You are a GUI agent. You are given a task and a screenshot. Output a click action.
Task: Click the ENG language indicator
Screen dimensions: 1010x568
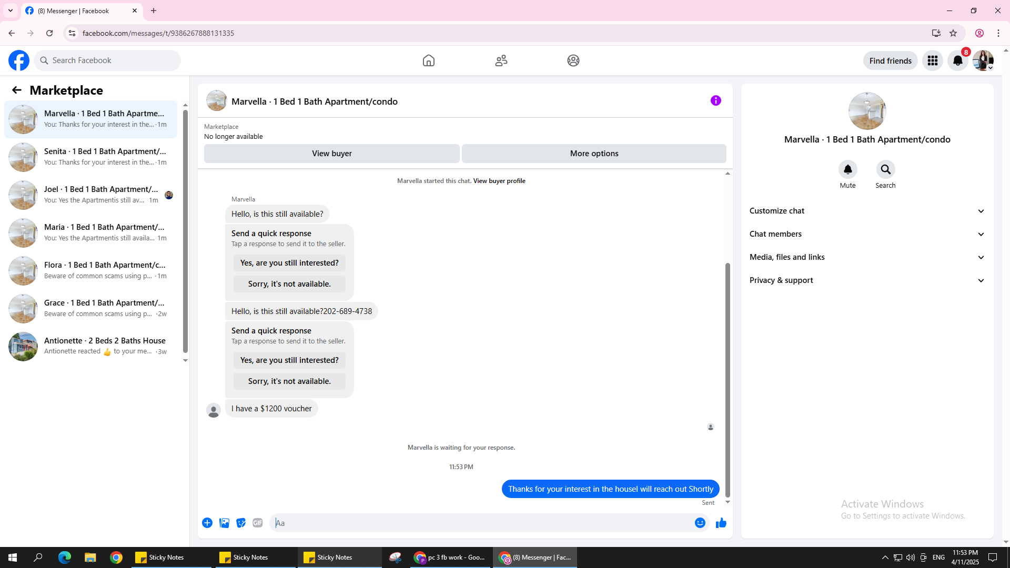click(938, 557)
